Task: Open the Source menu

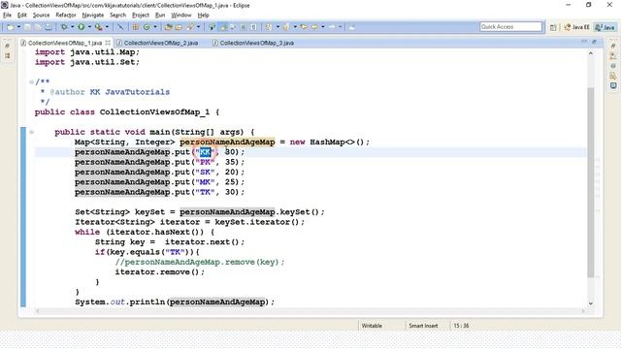Action: (x=41, y=16)
